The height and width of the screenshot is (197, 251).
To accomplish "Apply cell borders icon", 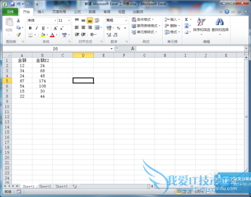I will pyautogui.click(x=31, y=35).
